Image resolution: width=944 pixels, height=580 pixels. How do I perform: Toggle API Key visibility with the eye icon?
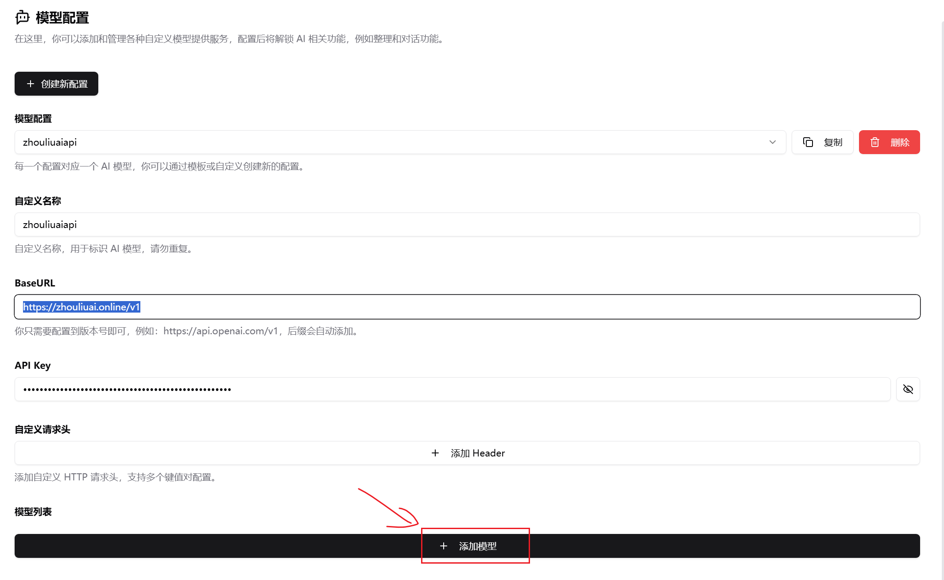908,389
